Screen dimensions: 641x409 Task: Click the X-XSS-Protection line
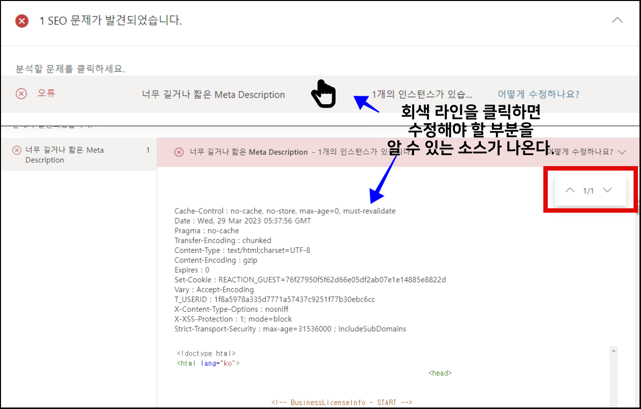(233, 319)
